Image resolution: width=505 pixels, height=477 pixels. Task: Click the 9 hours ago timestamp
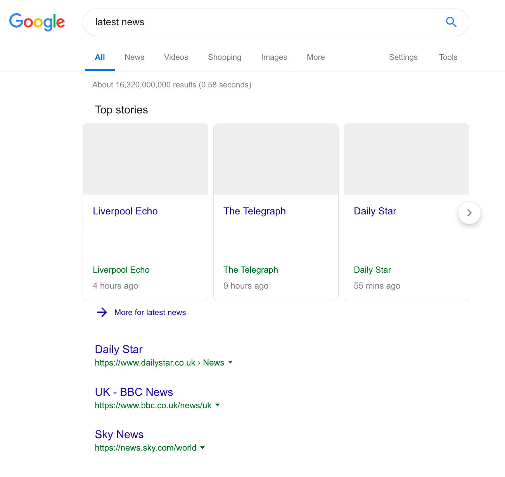tap(246, 286)
